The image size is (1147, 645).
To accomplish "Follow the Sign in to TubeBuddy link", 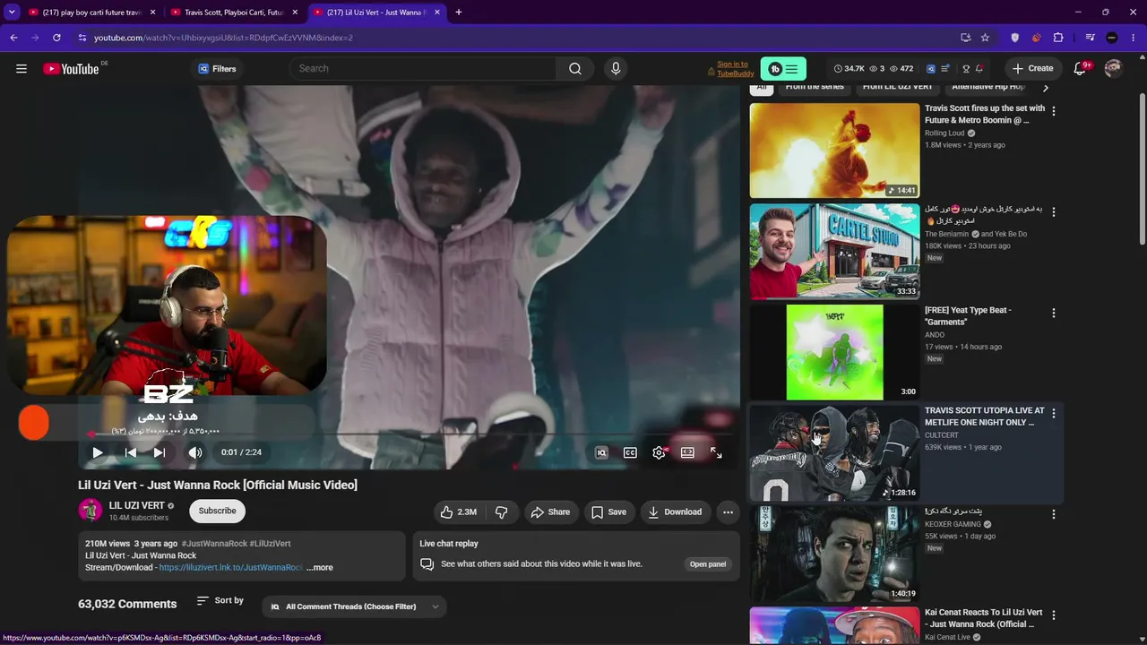I will pos(735,69).
